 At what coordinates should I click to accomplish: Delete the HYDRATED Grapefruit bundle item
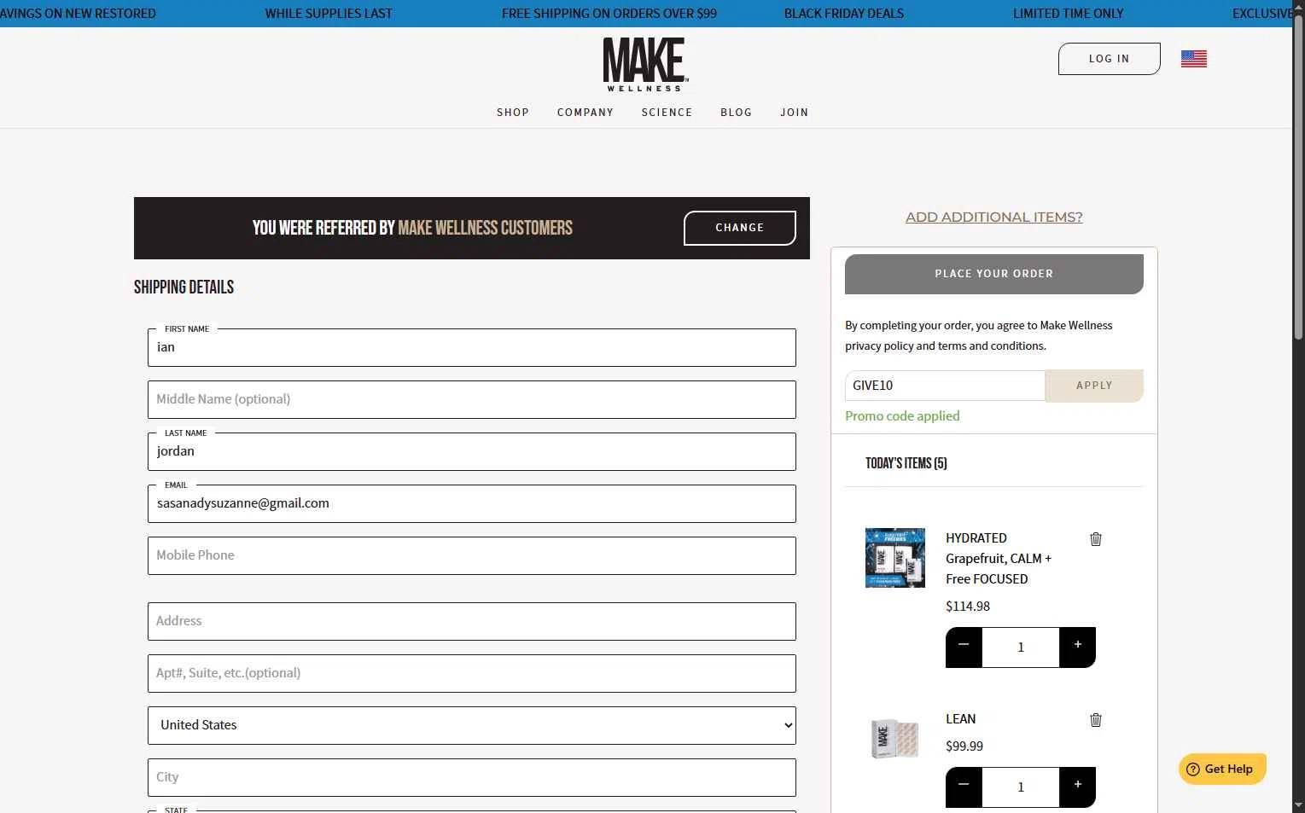(x=1096, y=539)
